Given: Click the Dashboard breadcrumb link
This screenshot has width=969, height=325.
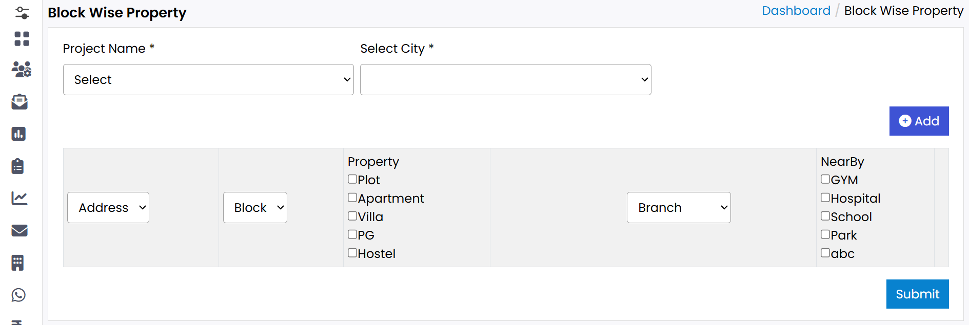Looking at the screenshot, I should pos(796,10).
